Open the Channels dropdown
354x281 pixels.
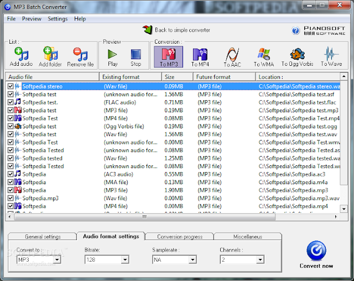coord(260,259)
